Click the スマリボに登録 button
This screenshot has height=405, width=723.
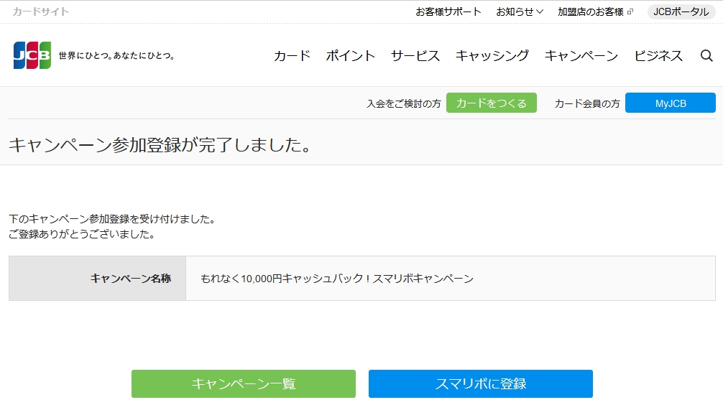pos(481,383)
